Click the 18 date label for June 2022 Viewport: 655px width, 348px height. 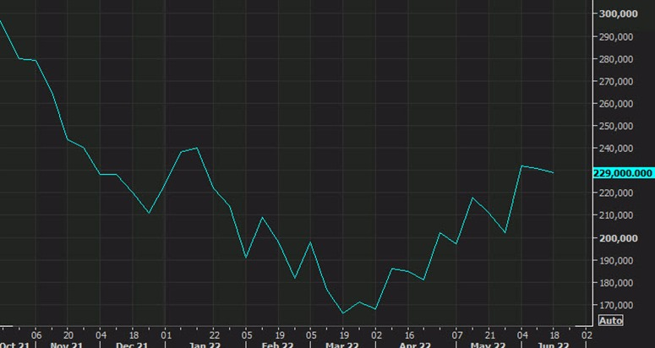click(x=554, y=335)
